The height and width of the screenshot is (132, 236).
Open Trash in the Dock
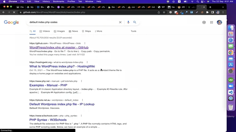point(231,107)
